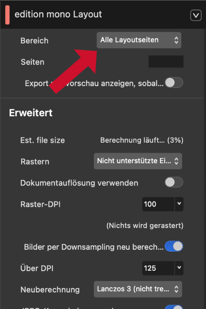Click the Seiten page range input field
Screen dimensions: 206x309
tap(166, 62)
